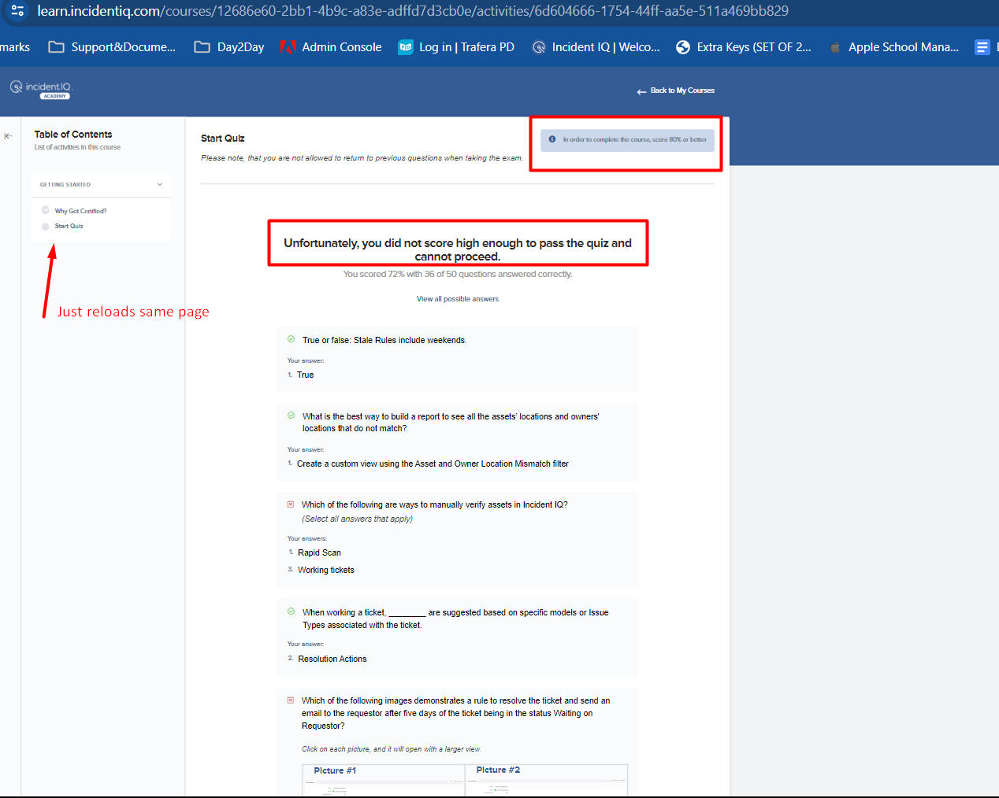Click the incidentIQ Academy logo
This screenshot has height=798, width=999.
pos(41,90)
